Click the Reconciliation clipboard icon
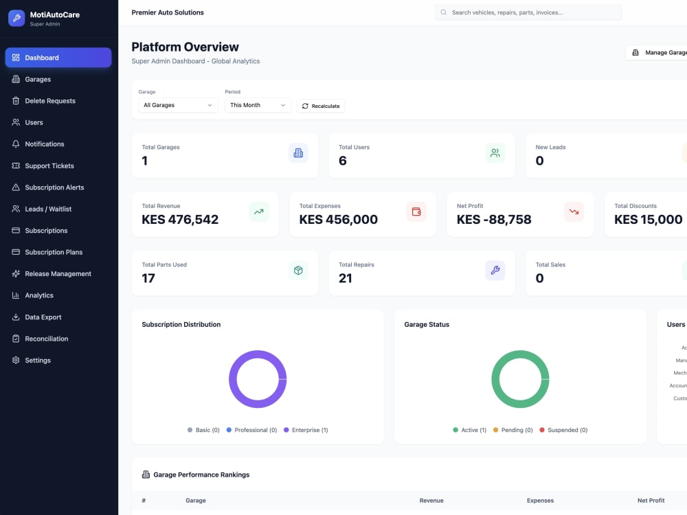The image size is (687, 515). click(x=16, y=339)
